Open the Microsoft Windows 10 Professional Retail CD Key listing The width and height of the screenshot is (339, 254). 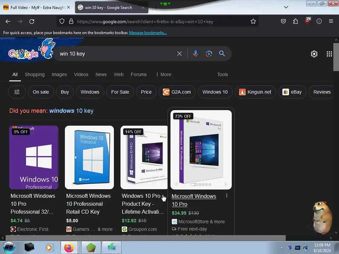tap(88, 204)
